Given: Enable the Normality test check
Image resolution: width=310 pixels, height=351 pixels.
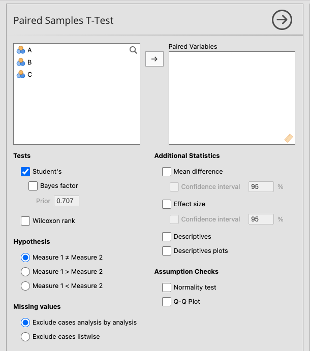Looking at the screenshot, I should click(x=167, y=288).
